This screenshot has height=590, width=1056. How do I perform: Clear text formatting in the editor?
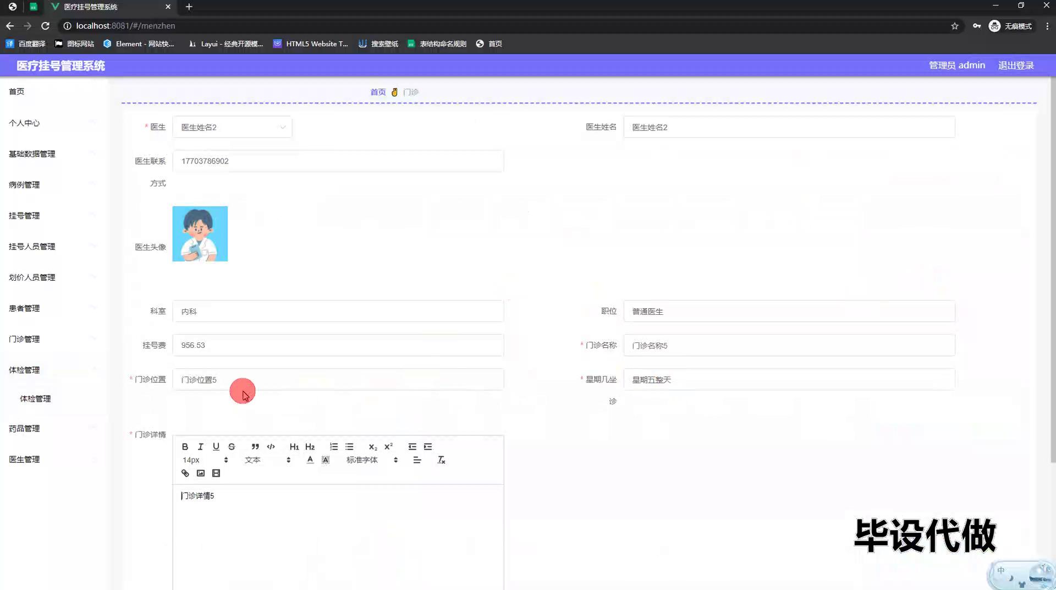[441, 460]
